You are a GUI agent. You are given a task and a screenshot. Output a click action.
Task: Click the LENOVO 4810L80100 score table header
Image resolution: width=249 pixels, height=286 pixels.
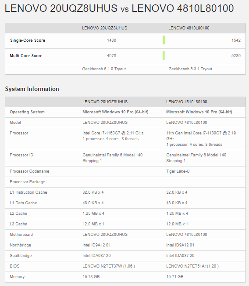coord(189,28)
